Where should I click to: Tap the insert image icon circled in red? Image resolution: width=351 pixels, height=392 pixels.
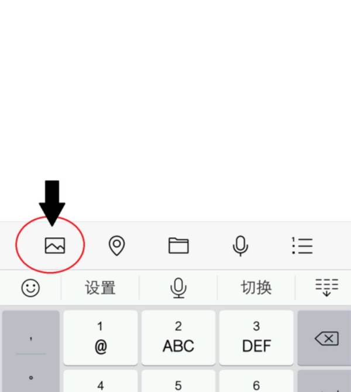pos(55,246)
